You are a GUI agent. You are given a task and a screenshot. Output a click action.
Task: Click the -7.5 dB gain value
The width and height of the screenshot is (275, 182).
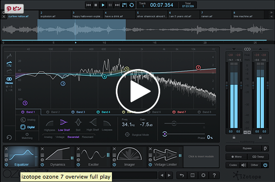click(x=147, y=125)
